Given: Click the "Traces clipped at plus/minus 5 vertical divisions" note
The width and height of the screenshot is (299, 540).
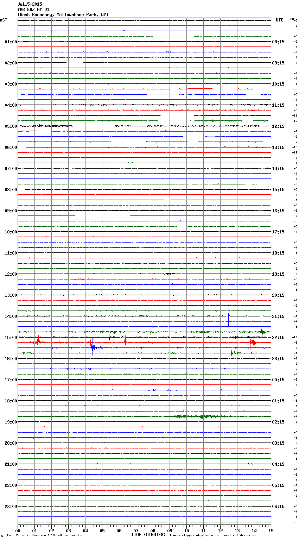Looking at the screenshot, I should click(x=212, y=535).
